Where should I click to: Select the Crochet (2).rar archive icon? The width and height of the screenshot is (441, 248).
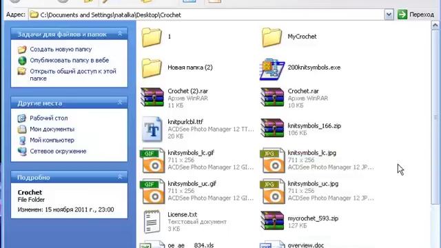click(152, 97)
